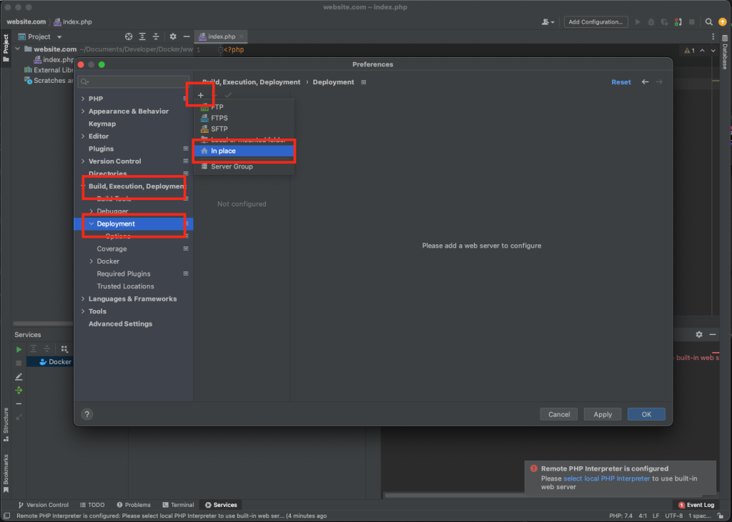Click the collapse all icon in Project panel

156,36
